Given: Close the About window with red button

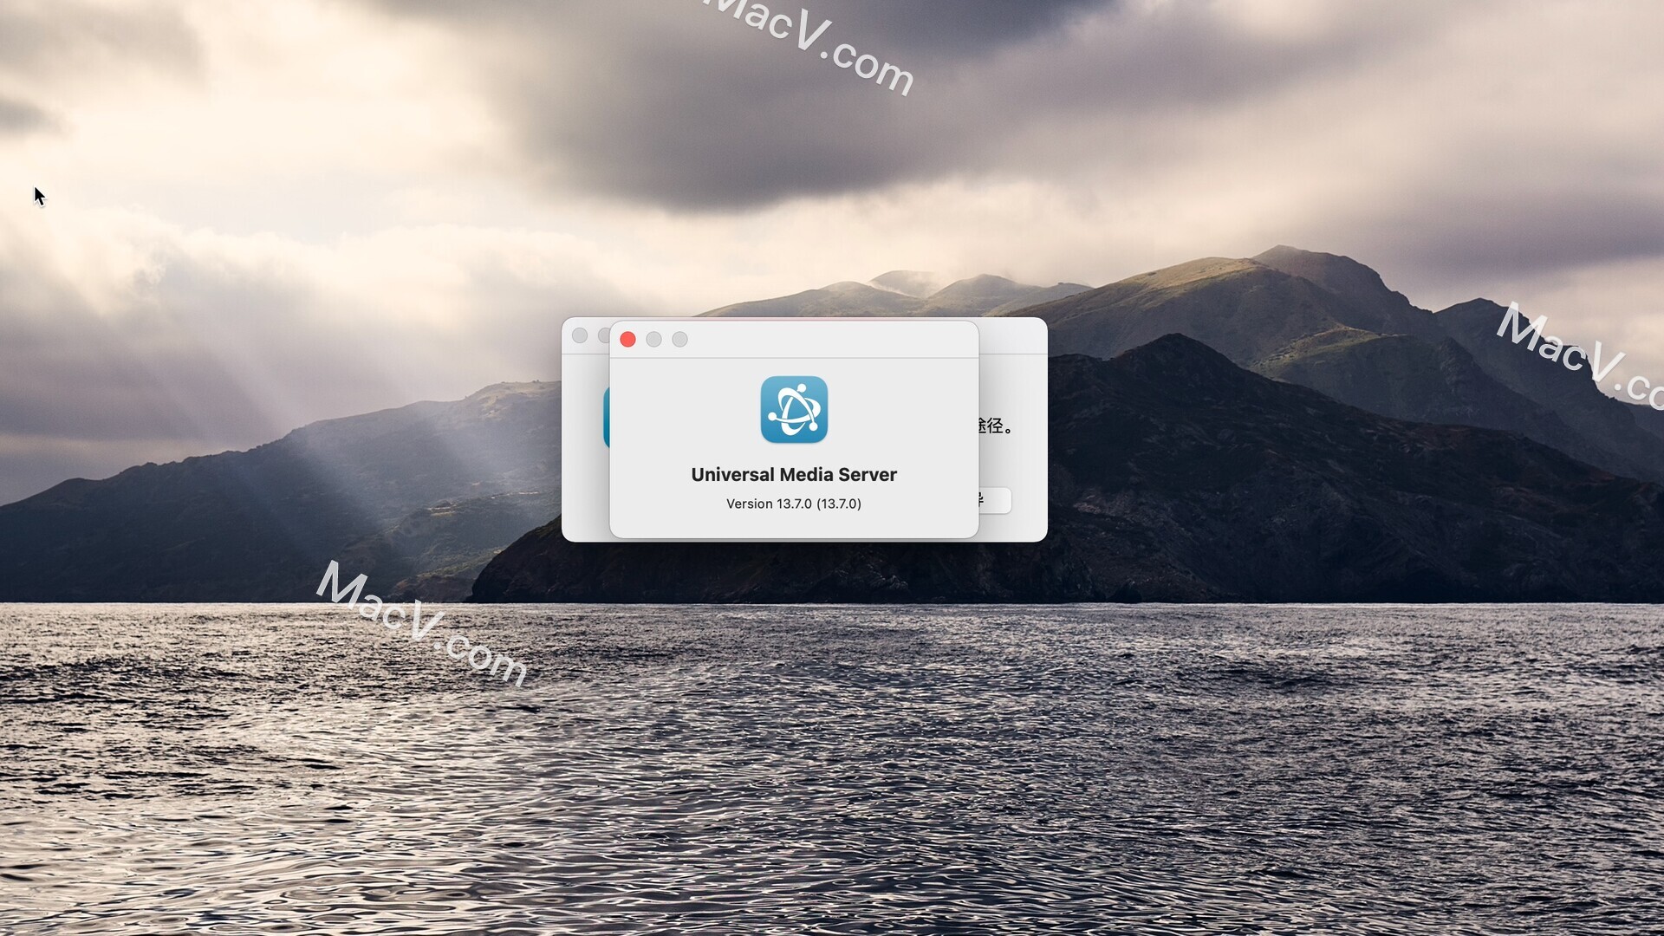Looking at the screenshot, I should [628, 340].
